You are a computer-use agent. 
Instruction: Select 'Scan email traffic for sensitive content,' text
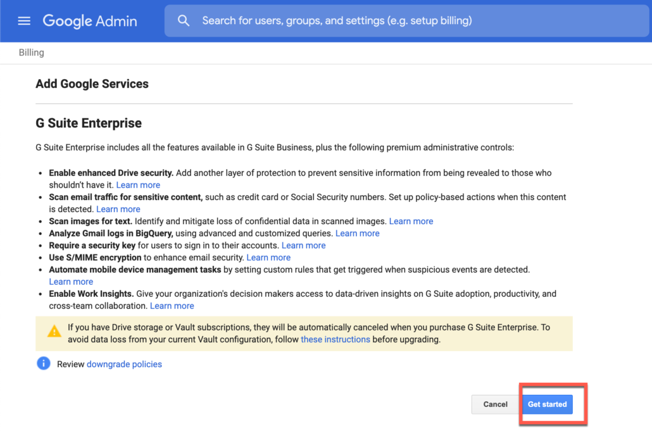[x=125, y=197]
